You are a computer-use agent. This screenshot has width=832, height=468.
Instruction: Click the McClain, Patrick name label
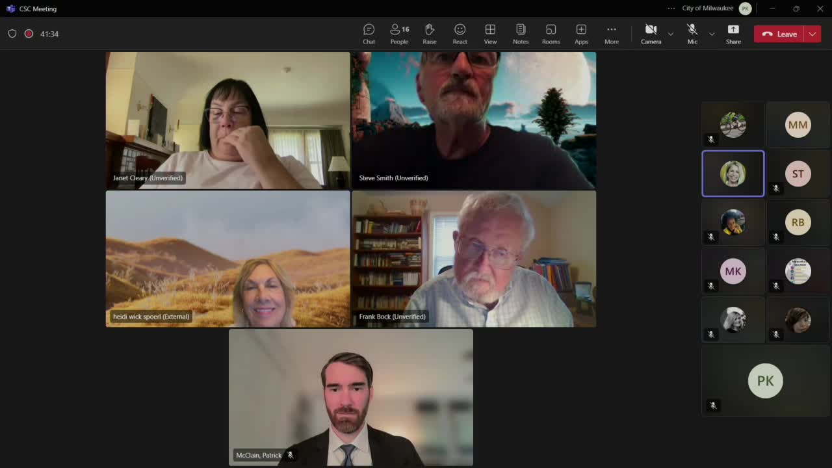(x=259, y=455)
